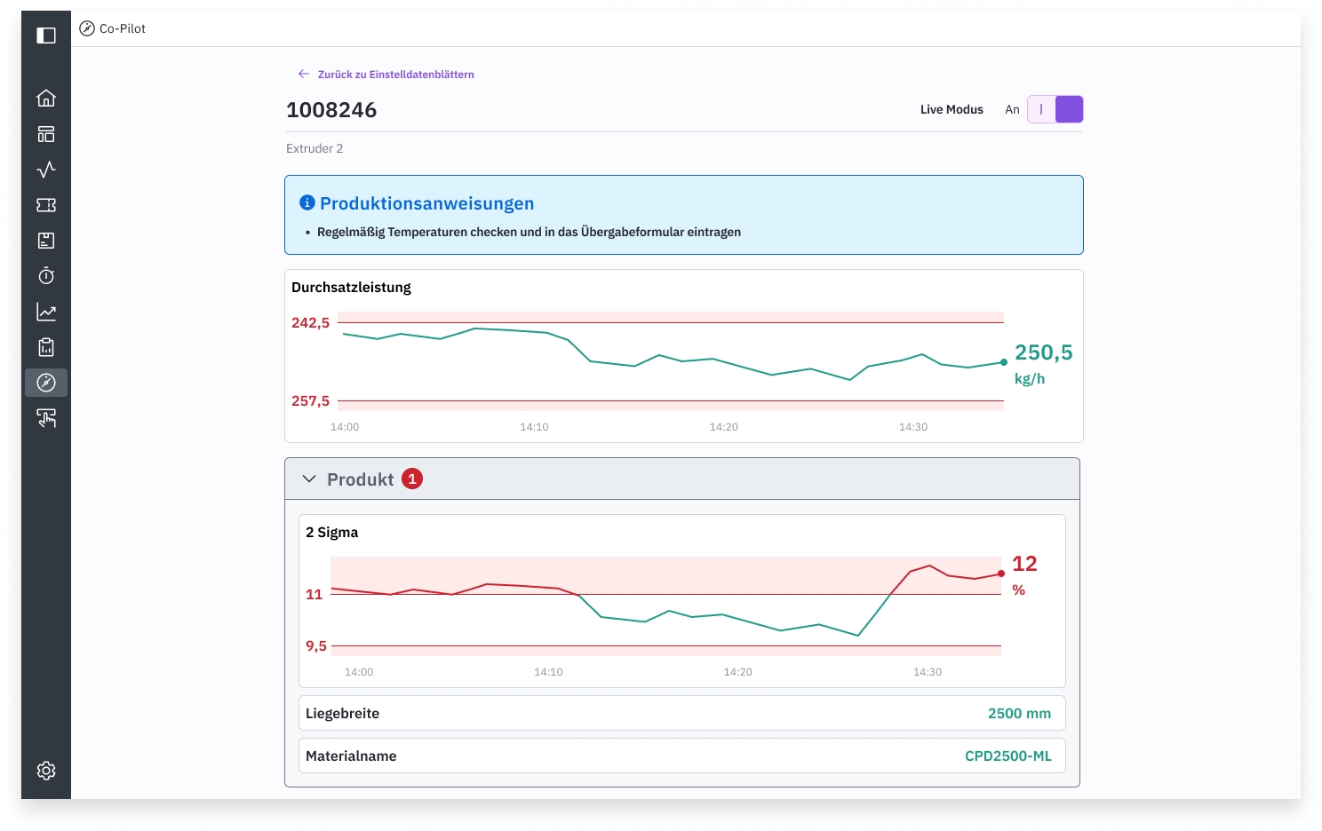Viewport: 1322px width, 831px height.
Task: Click the Co-Pilot title in top bar
Action: 123,28
